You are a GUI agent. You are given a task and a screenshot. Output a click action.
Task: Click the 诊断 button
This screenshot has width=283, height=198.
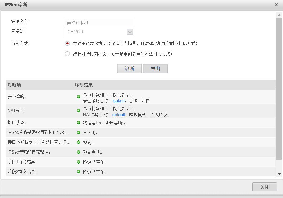click(x=129, y=69)
